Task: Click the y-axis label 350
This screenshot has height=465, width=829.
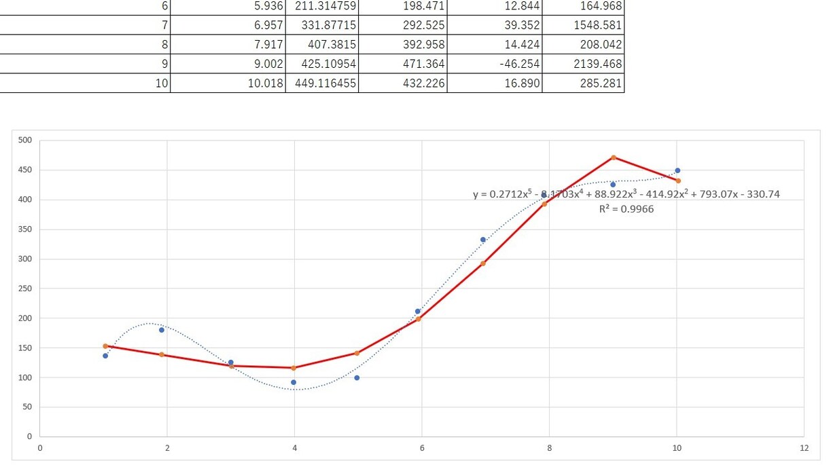Action: pos(26,229)
